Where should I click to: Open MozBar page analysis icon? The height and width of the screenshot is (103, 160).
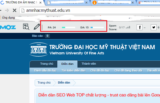coord(26,27)
